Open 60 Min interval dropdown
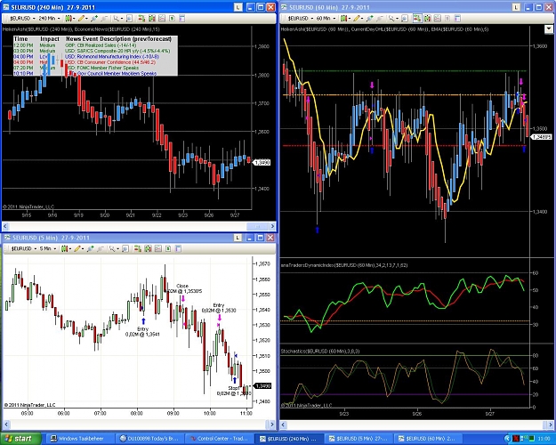This screenshot has width=556, height=445. pyautogui.click(x=327, y=18)
